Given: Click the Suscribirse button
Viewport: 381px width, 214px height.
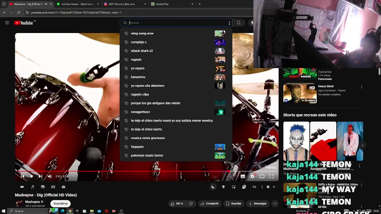Looking at the screenshot, I should 60,204.
